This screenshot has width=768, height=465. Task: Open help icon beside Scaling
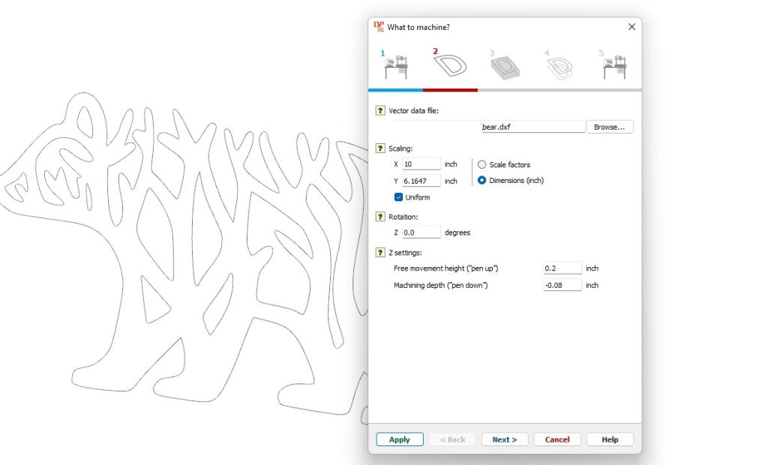[x=380, y=148]
